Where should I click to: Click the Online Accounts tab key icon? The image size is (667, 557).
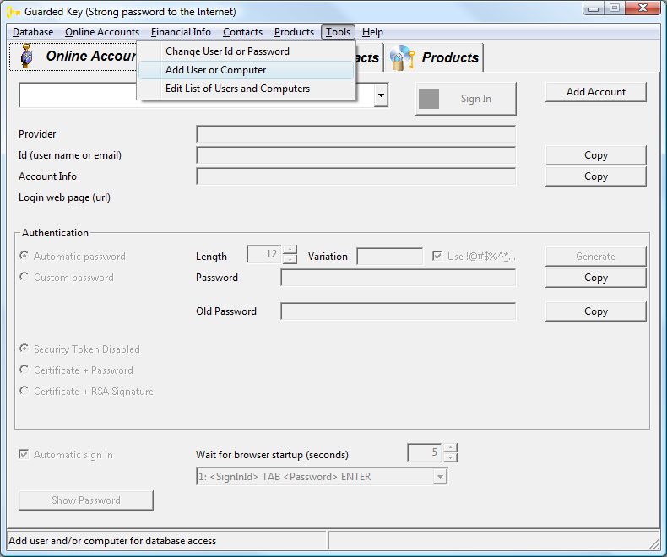(x=27, y=56)
